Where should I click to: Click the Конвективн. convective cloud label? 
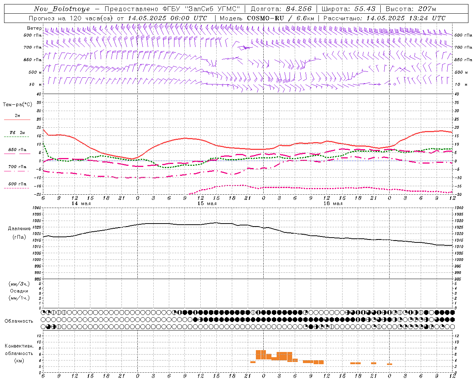19,346
